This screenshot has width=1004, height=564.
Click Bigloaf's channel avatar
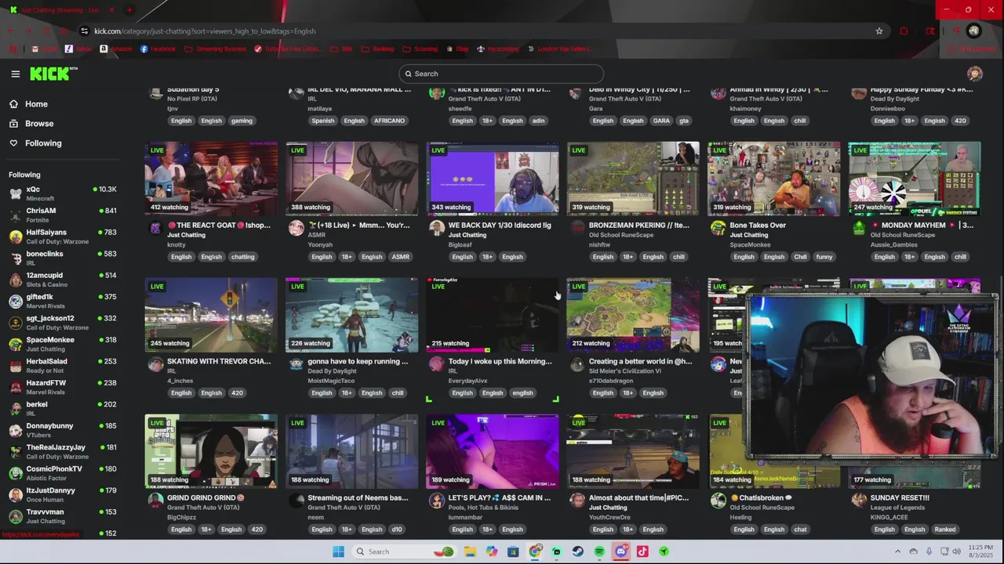(437, 228)
